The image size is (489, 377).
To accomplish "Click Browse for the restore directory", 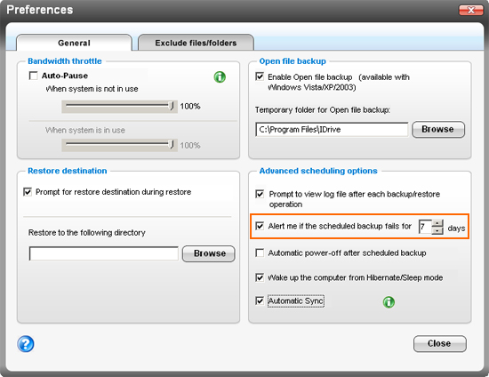I will 209,253.
